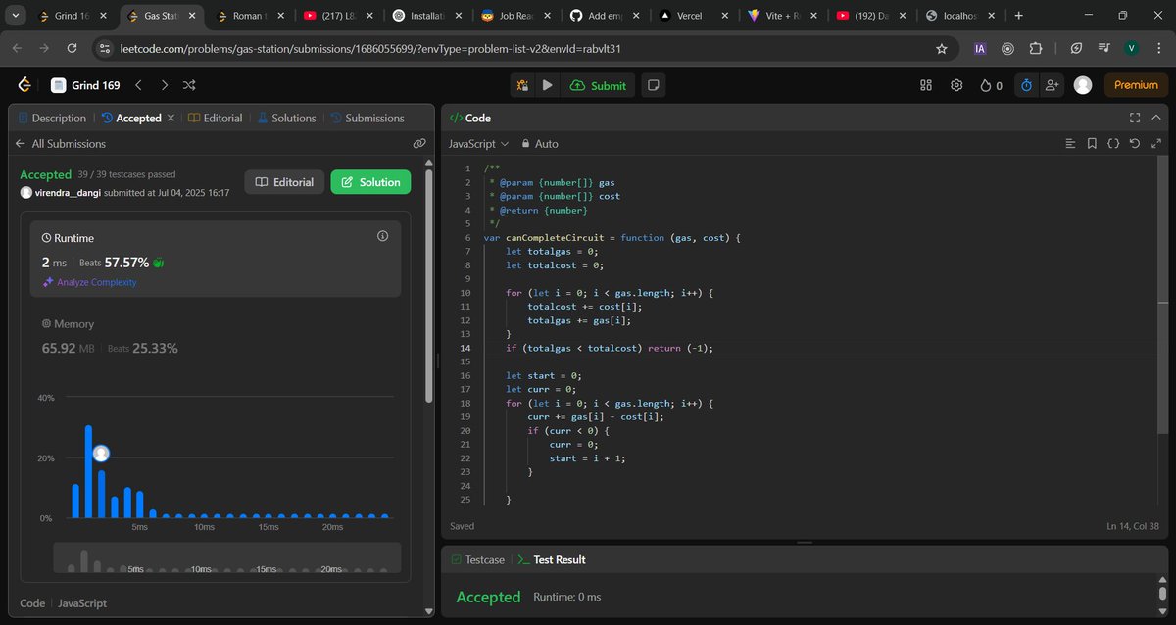Screen dimensions: 1176x625
Task: Switch to the Submissions tab
Action: 367,118
